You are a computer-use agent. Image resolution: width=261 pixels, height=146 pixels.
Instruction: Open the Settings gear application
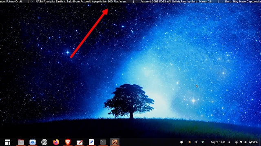pyautogui.click(x=44, y=142)
